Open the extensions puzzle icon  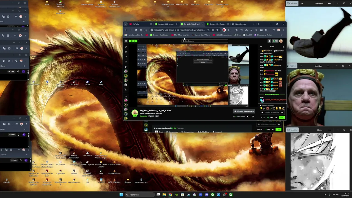[x=229, y=30]
